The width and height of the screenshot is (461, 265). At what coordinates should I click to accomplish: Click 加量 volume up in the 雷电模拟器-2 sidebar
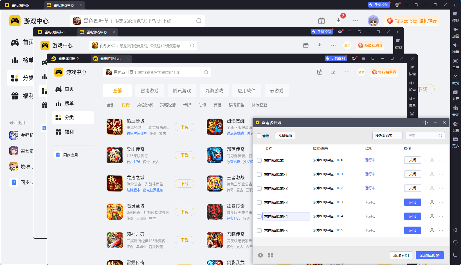point(412,86)
